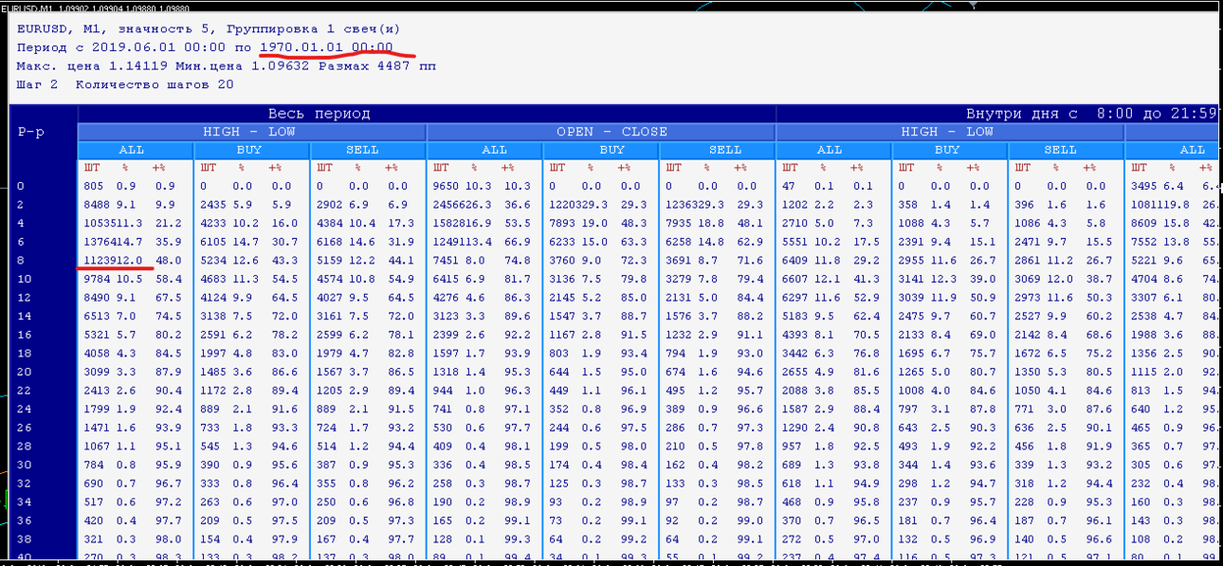The width and height of the screenshot is (1223, 566).
Task: Select the value 9784 in row 10
Action: pos(97,280)
